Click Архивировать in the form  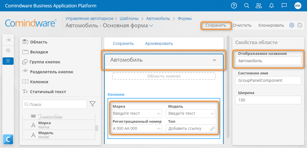[x=159, y=43]
